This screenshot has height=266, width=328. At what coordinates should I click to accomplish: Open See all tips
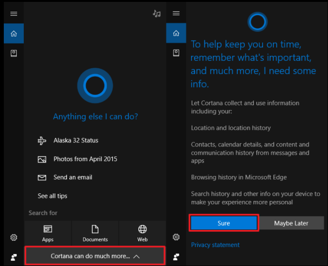pos(52,196)
